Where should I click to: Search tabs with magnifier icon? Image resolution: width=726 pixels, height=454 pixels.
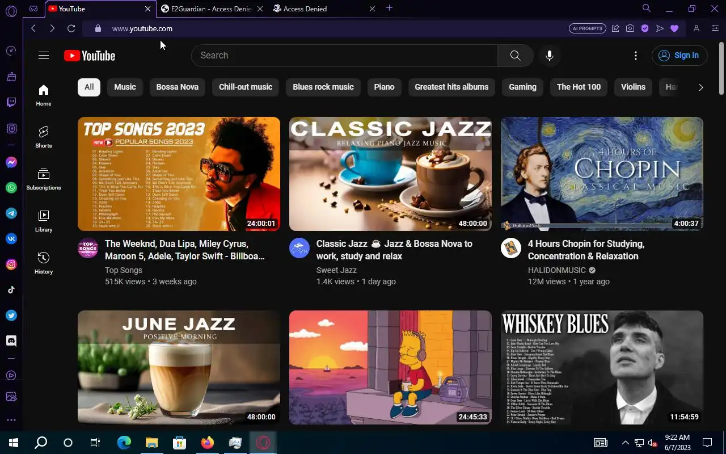[647, 9]
